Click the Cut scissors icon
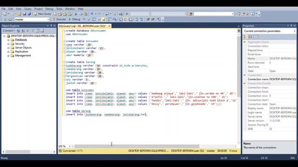298x167 pixels. [x=76, y=14]
